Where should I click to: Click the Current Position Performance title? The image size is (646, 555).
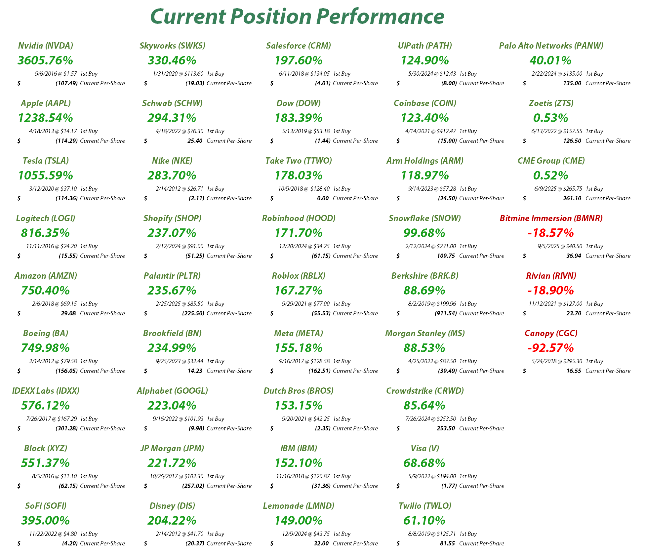297,16
